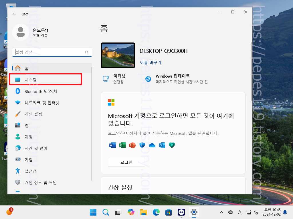Click the 설정 검색 search field
This screenshot has height=219, width=293.
pyautogui.click(x=52, y=52)
